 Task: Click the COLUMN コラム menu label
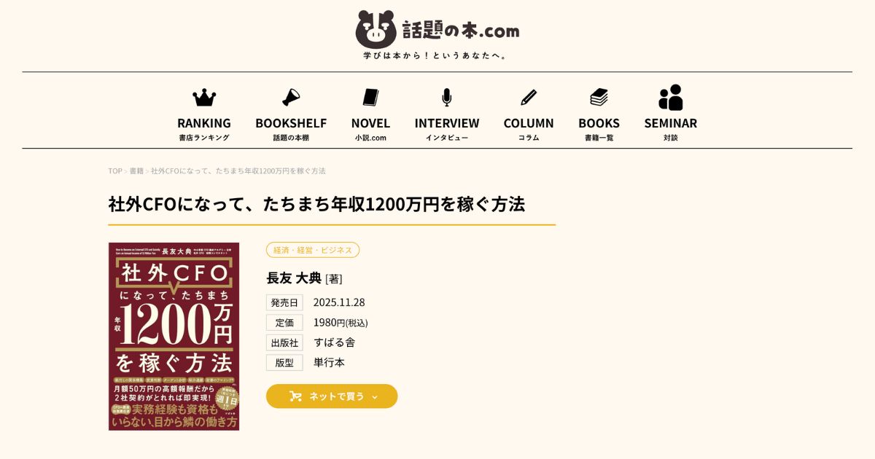529,128
